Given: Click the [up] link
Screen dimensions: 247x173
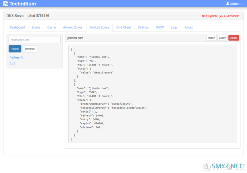Looking at the screenshot, I should coord(12,63).
